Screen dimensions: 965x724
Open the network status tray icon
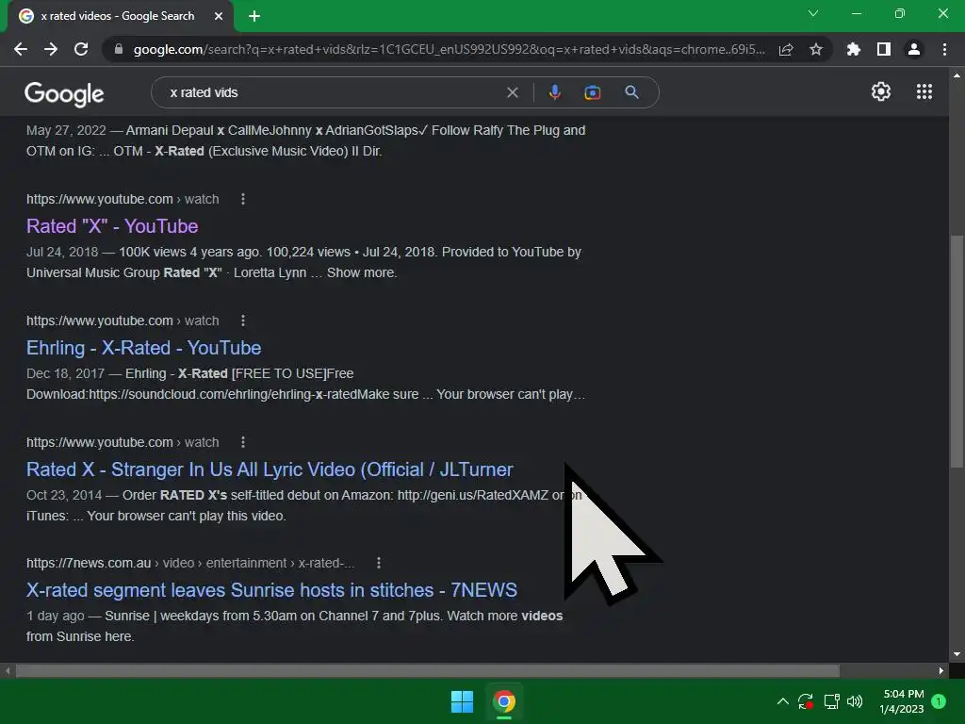point(831,701)
